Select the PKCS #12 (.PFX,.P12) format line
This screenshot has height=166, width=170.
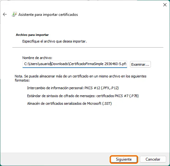click(x=73, y=88)
